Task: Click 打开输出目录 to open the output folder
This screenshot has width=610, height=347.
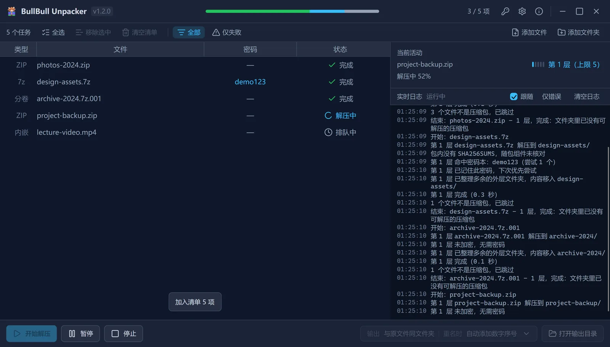Action: (573, 334)
